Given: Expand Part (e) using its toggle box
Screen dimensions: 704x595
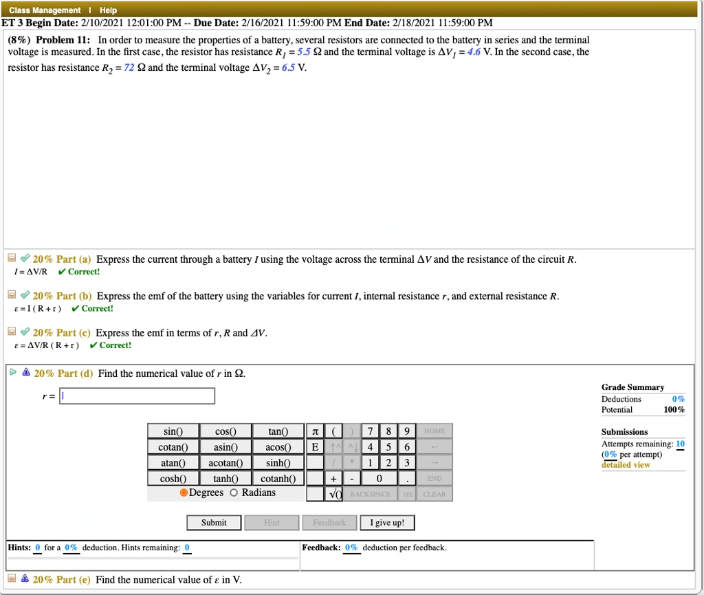Looking at the screenshot, I should coord(12,578).
